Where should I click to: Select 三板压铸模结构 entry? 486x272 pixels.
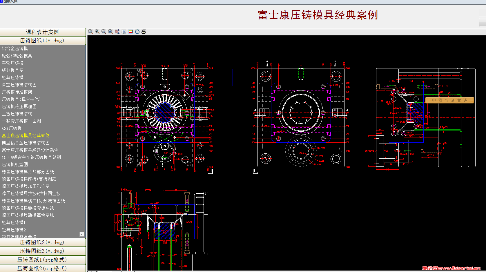coord(17,114)
